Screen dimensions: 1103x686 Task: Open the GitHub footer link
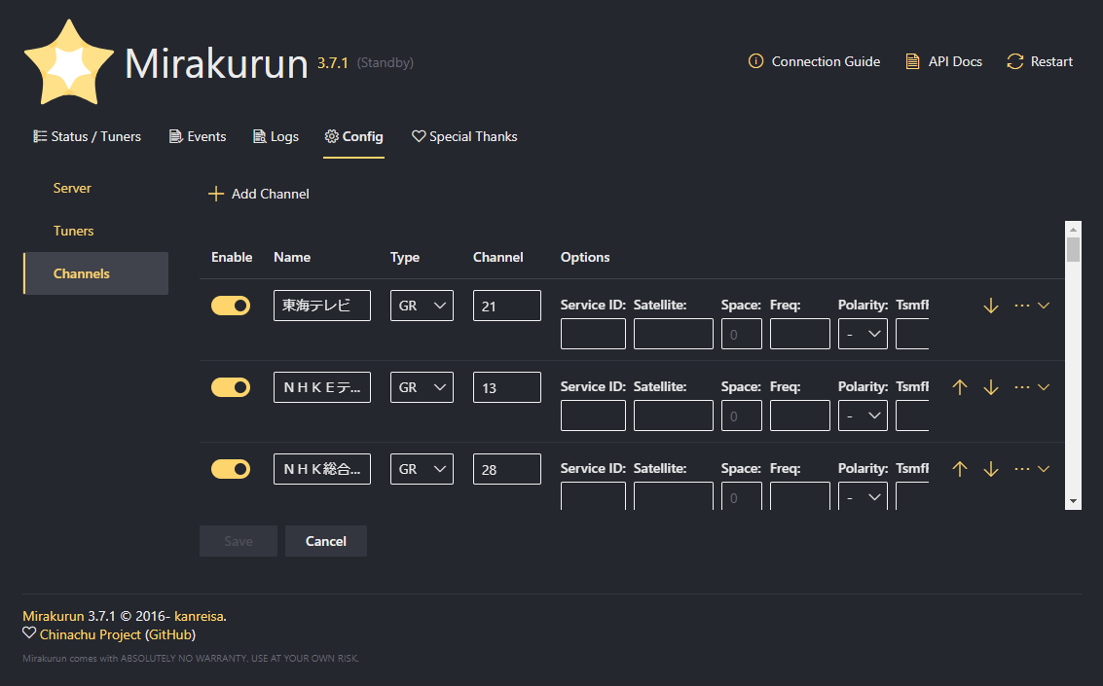pos(170,634)
